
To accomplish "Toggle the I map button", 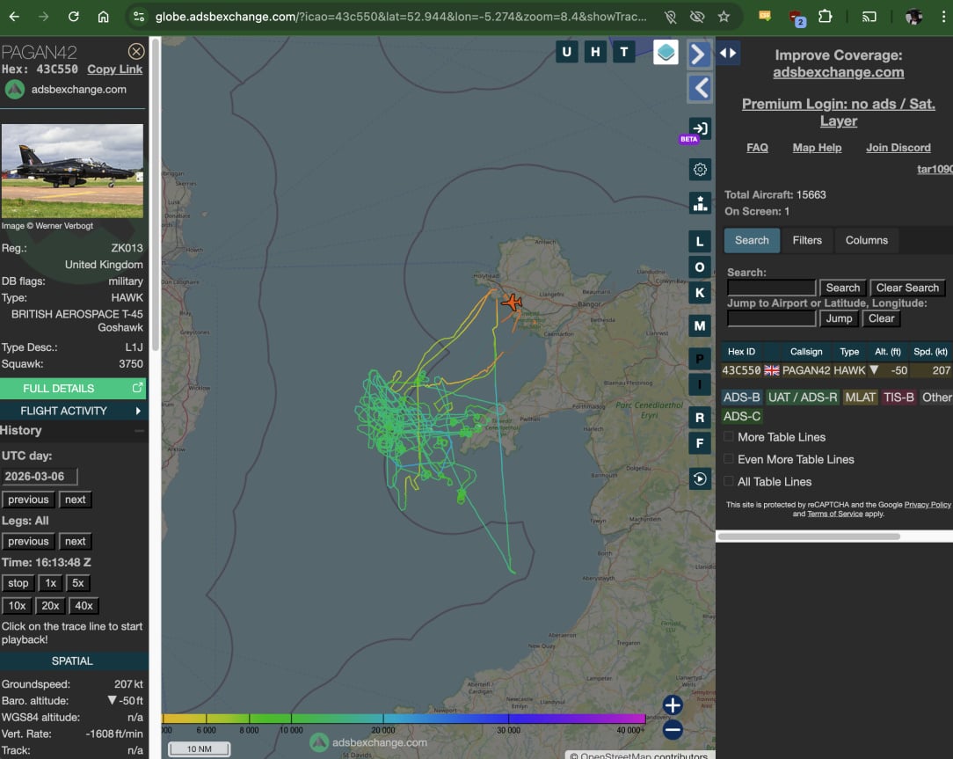I will coord(700,384).
